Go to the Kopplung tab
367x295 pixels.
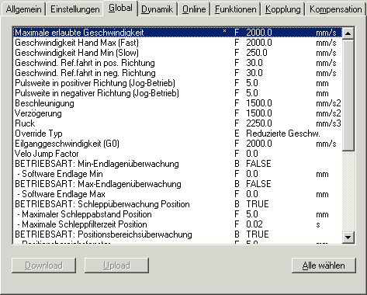[x=283, y=9]
